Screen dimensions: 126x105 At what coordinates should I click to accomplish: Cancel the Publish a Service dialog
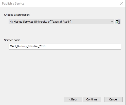click(113, 99)
